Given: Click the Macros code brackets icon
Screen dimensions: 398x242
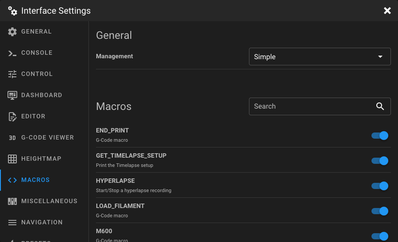Looking at the screenshot, I should pos(12,180).
